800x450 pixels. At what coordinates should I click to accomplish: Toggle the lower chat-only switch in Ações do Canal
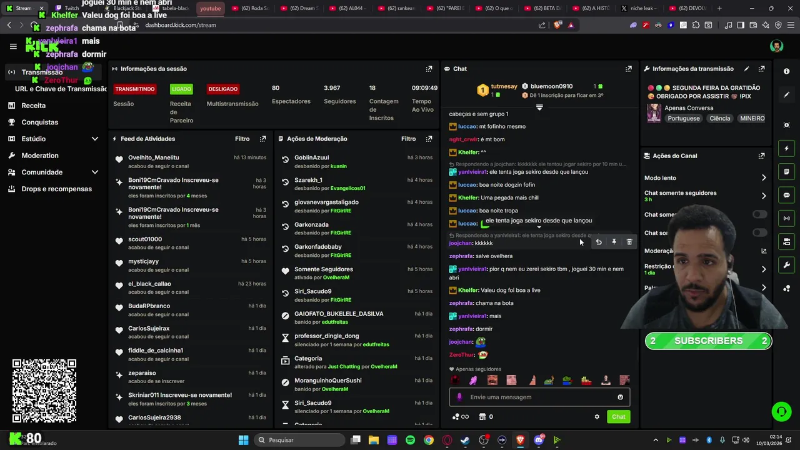759,232
